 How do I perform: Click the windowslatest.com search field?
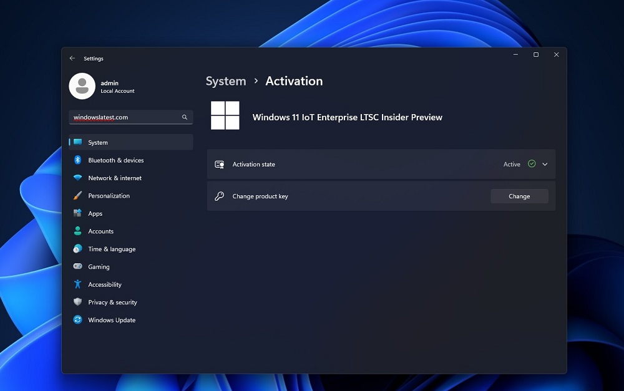click(125, 117)
